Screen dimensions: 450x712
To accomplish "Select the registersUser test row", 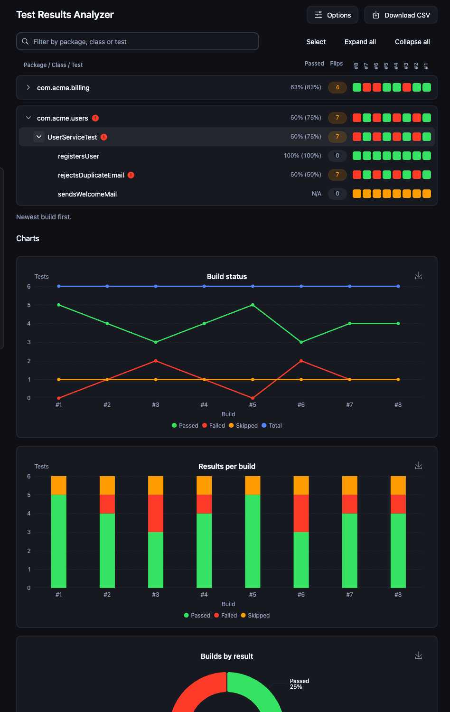I will click(227, 156).
